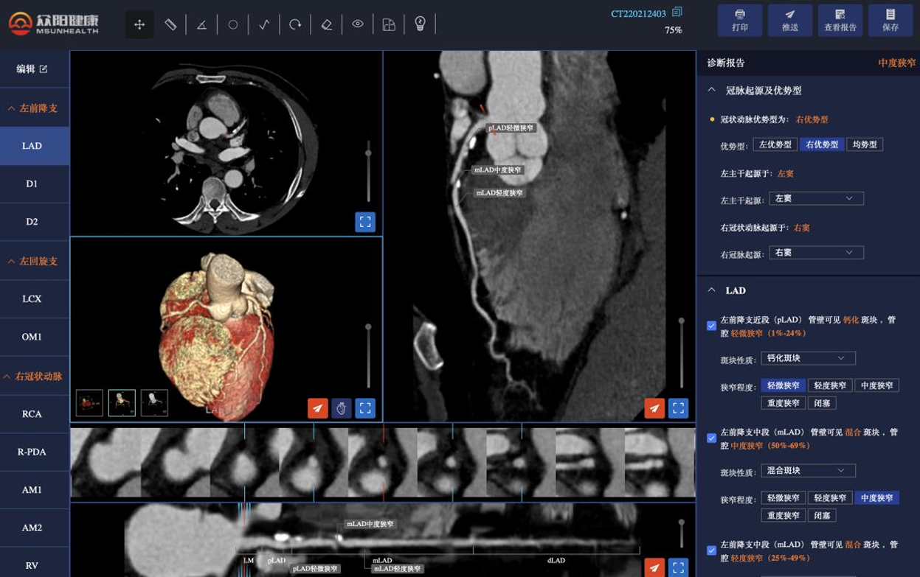Click the lightbulb icon in toolbar
This screenshot has width=920, height=577.
pyautogui.click(x=421, y=24)
